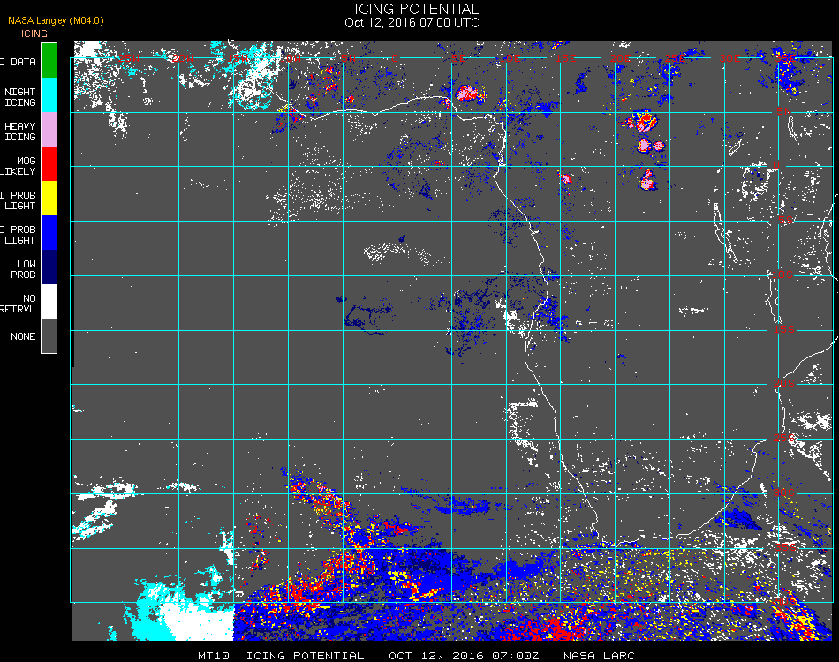Click the 30S latitude label

[x=784, y=493]
